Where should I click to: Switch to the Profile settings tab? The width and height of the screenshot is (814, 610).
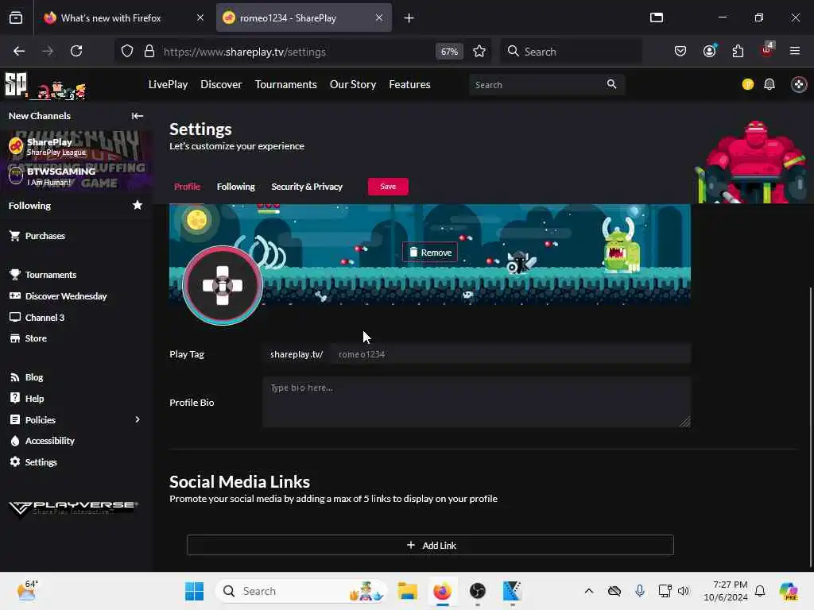click(188, 187)
